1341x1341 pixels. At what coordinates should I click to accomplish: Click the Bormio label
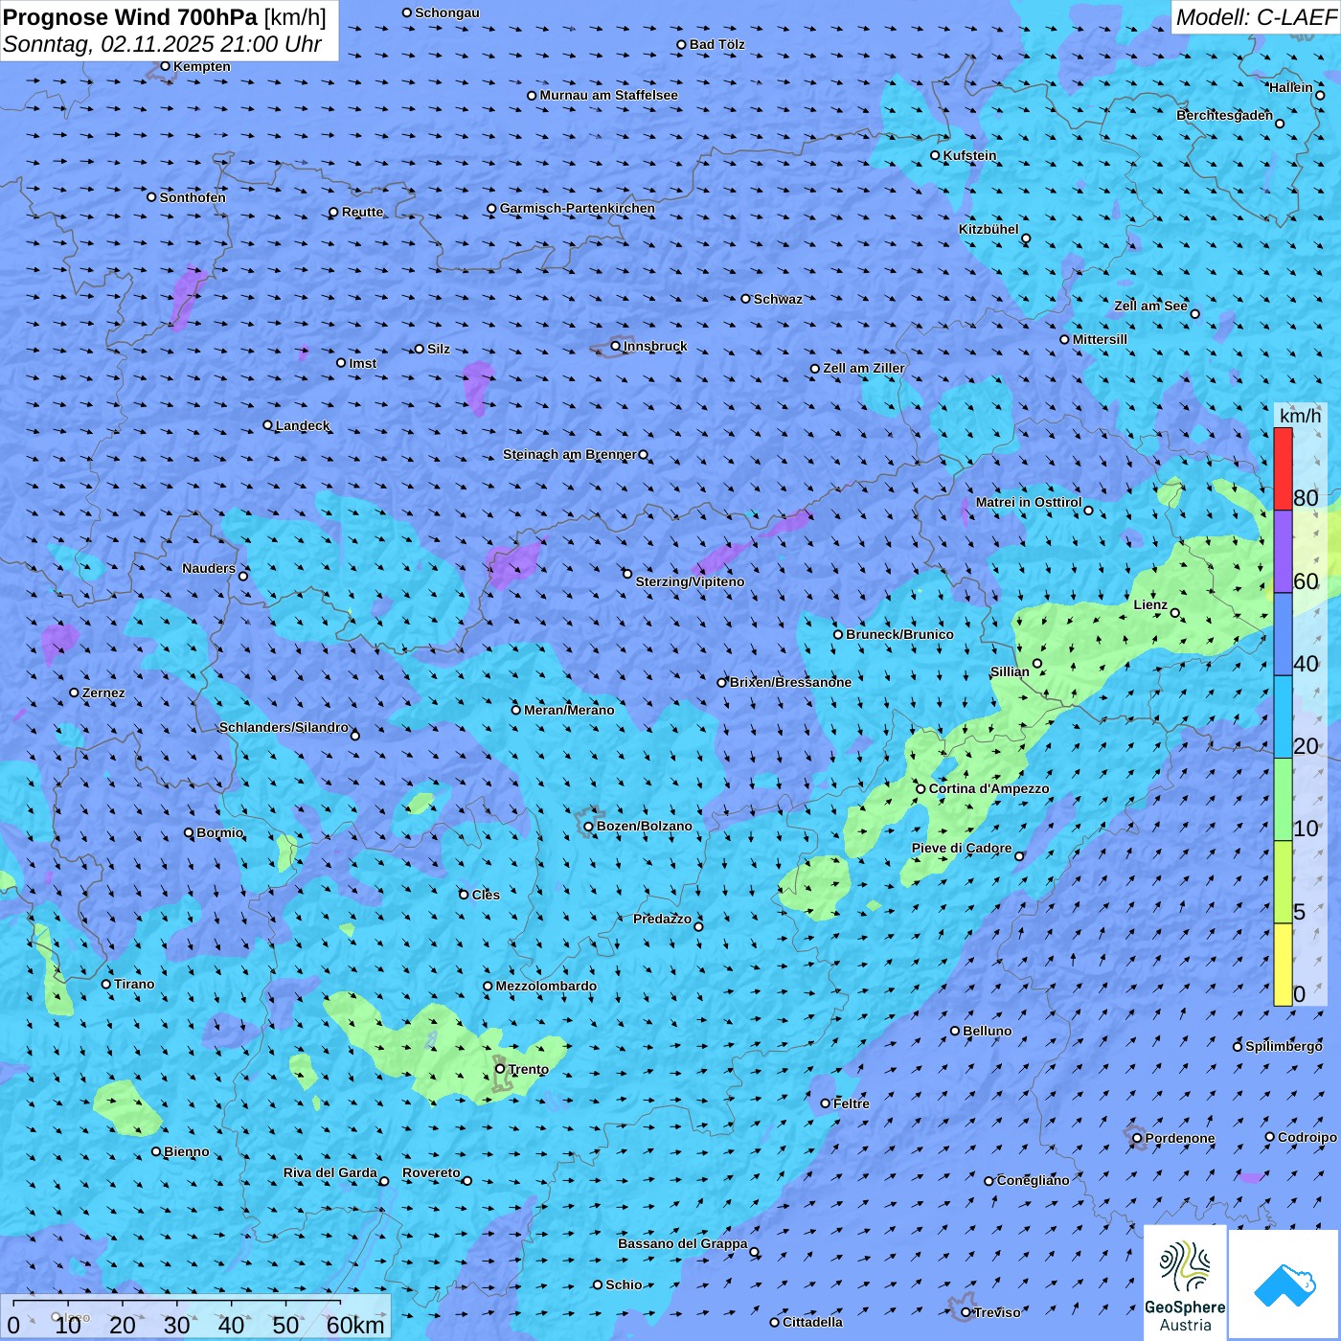point(220,832)
